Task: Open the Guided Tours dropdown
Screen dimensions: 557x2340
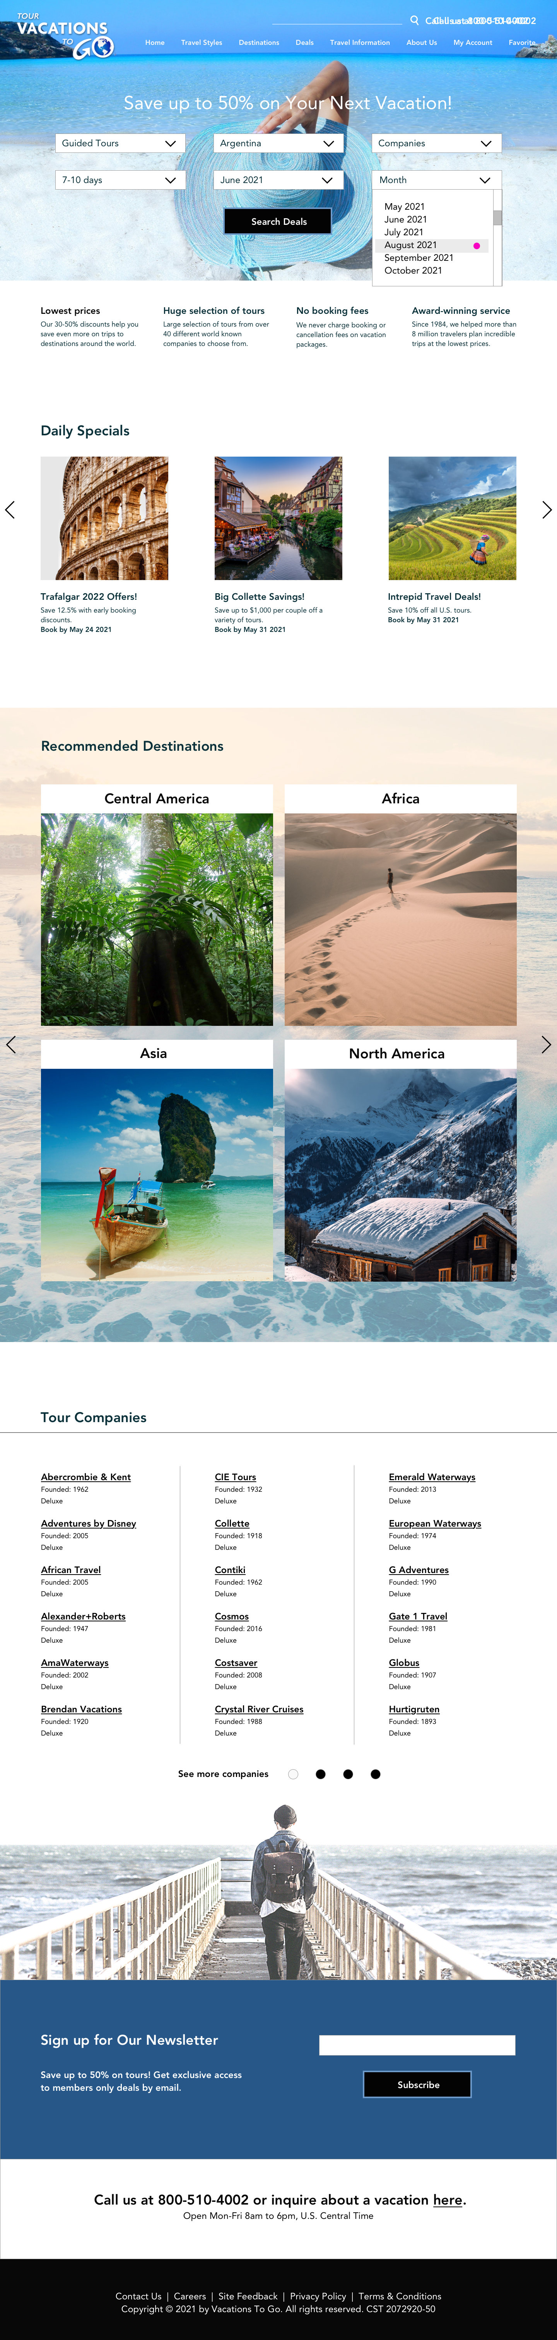Action: (x=120, y=144)
